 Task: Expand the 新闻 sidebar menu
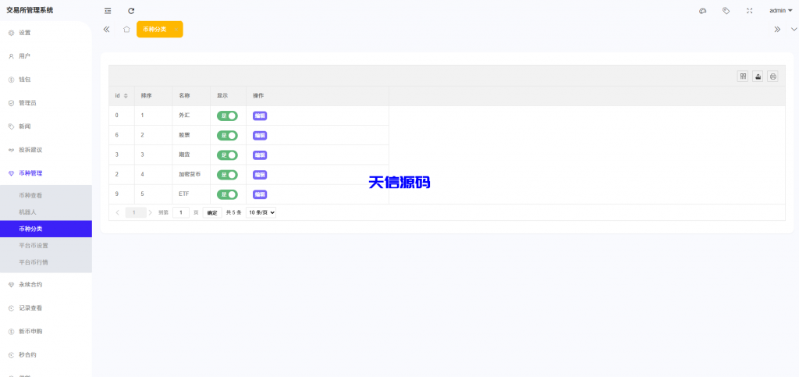46,126
